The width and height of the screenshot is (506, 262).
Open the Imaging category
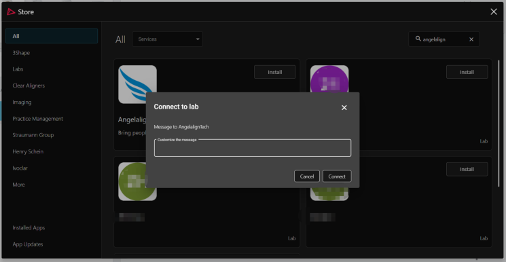(22, 102)
